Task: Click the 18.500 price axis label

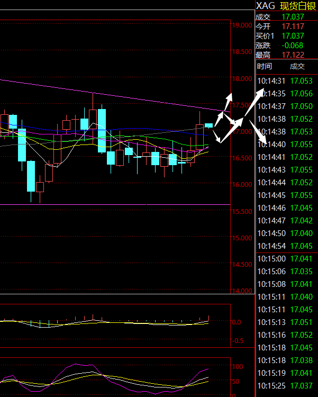Action: tap(242, 52)
